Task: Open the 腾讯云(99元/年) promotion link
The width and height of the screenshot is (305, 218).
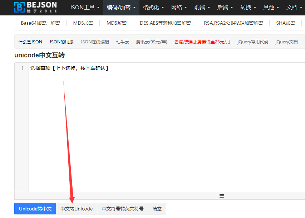Action: point(150,42)
